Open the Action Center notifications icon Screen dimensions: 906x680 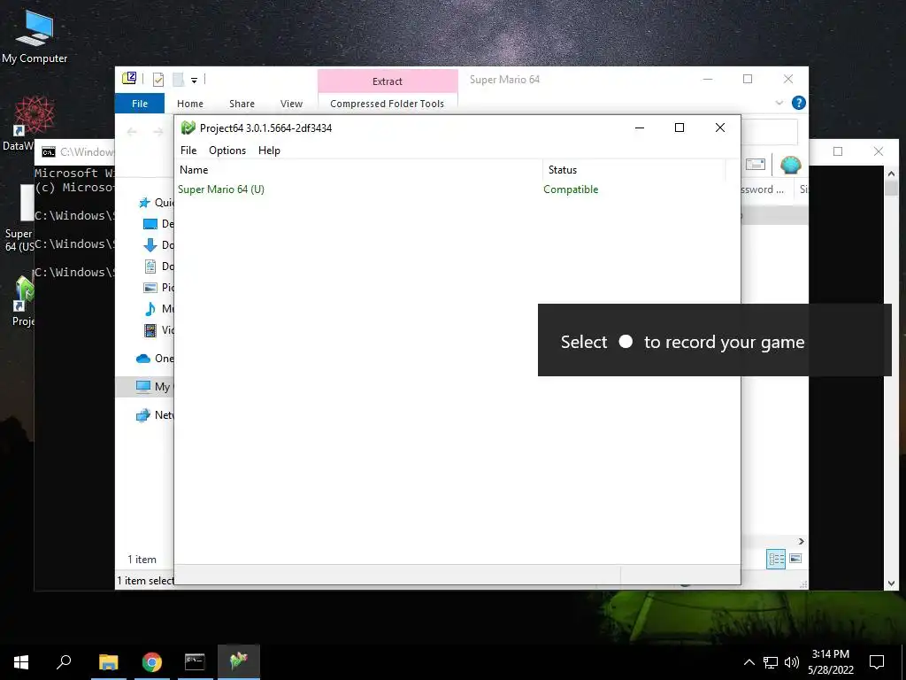[877, 662]
